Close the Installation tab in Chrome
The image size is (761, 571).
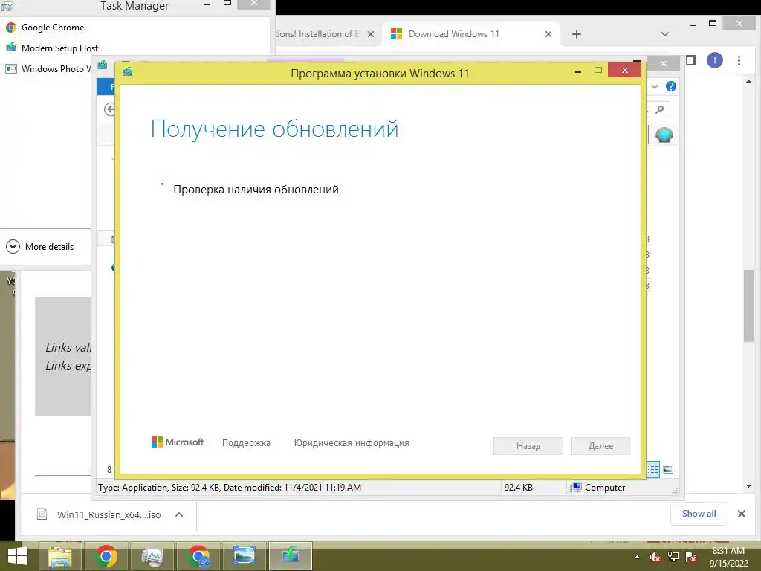370,34
